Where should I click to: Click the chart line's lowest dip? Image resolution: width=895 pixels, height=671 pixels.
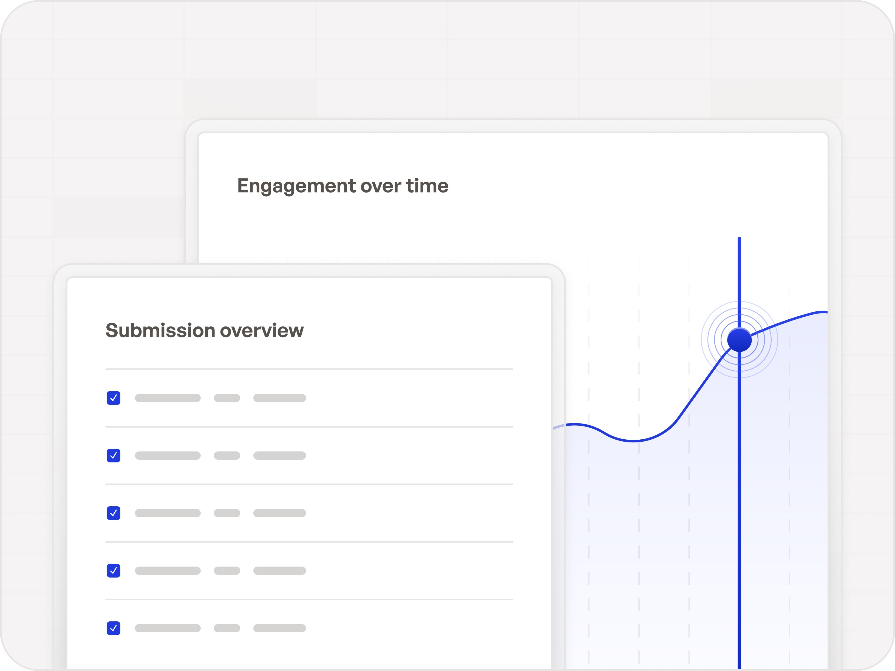(x=633, y=440)
